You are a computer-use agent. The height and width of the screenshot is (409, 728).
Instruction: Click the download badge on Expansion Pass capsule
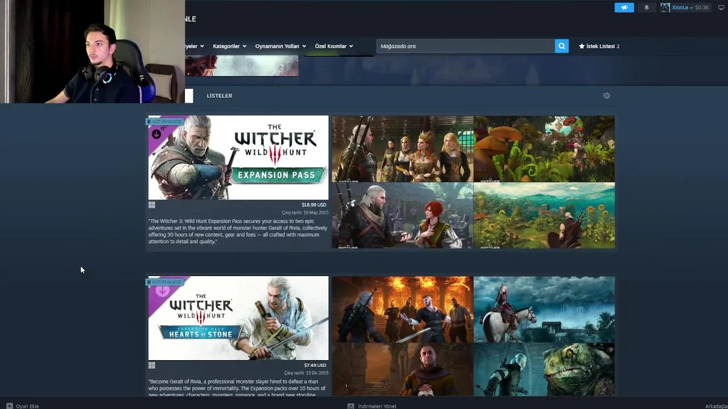pyautogui.click(x=156, y=134)
